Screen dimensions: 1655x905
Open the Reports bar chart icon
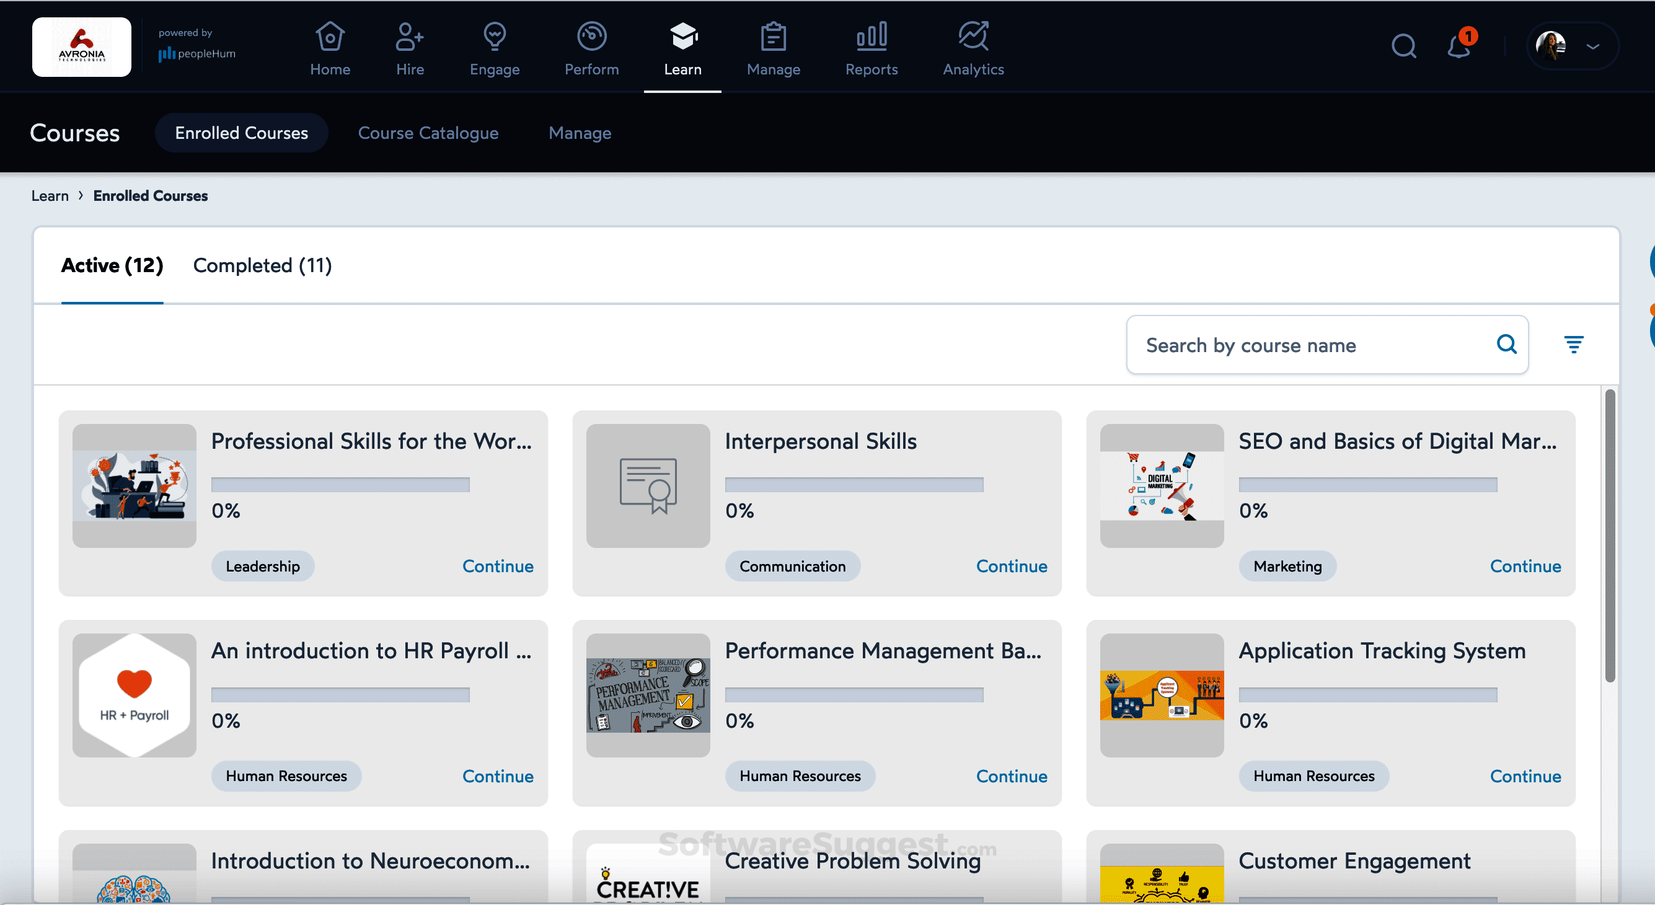pyautogui.click(x=871, y=37)
